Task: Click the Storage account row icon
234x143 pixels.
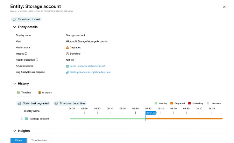Action: [x=27, y=118]
